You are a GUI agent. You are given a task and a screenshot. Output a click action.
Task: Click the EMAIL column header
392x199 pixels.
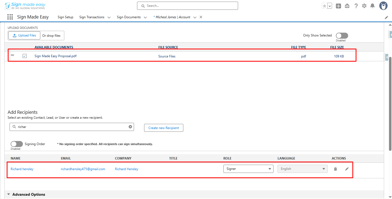[x=66, y=158]
